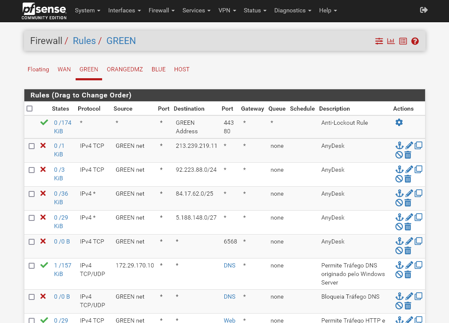Click the red help question mark icon
This screenshot has width=449, height=323.
415,41
